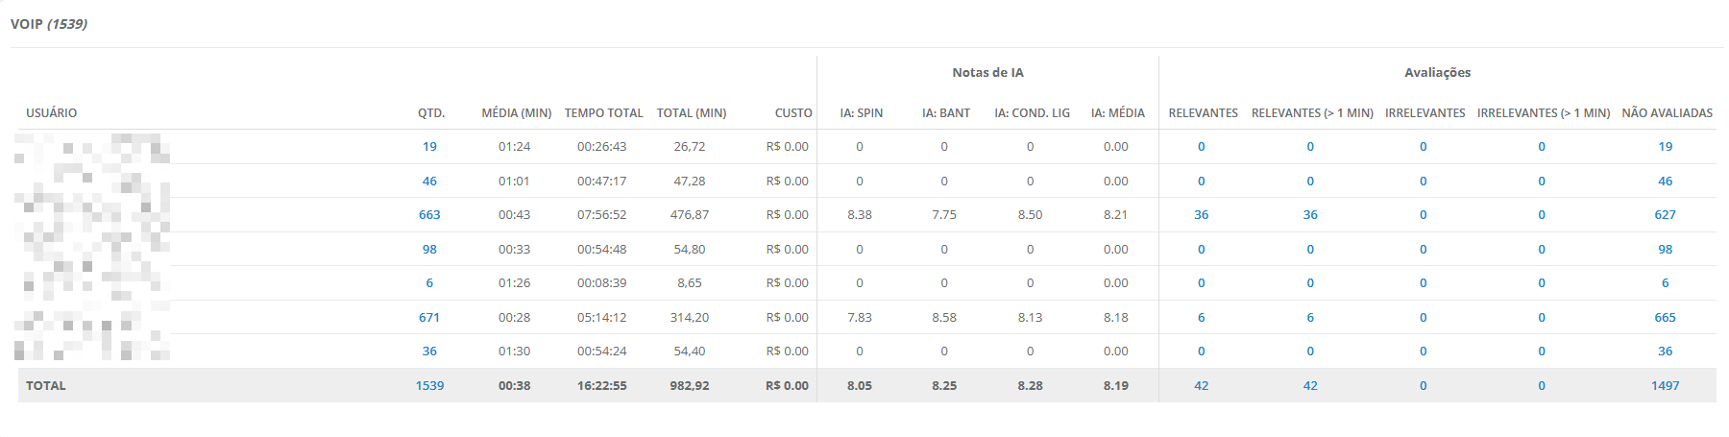This screenshot has width=1729, height=437.
Task: Click the IA: SPIN column header
Action: pyautogui.click(x=861, y=113)
